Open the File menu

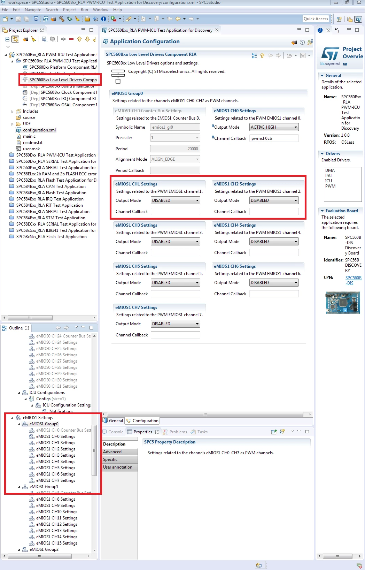tap(5, 10)
